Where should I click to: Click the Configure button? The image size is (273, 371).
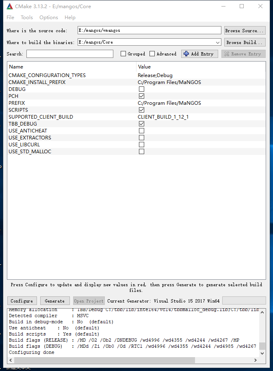click(22, 301)
